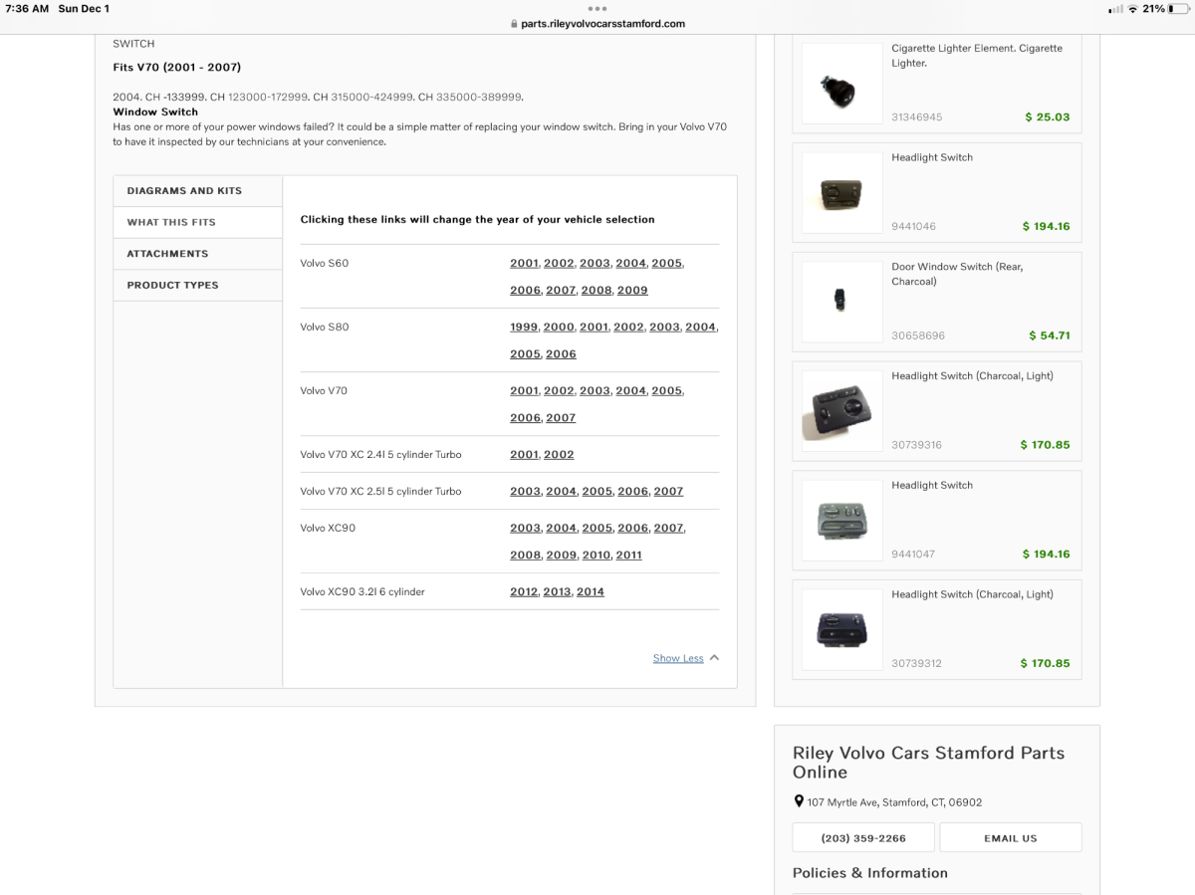Pick 2014 for Volvo XC90 3.2l

click(x=590, y=592)
